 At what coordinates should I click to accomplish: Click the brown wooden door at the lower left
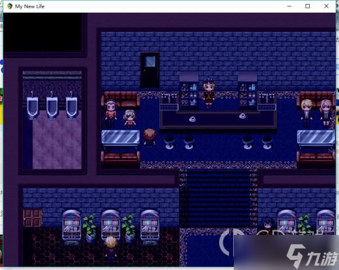33,218
